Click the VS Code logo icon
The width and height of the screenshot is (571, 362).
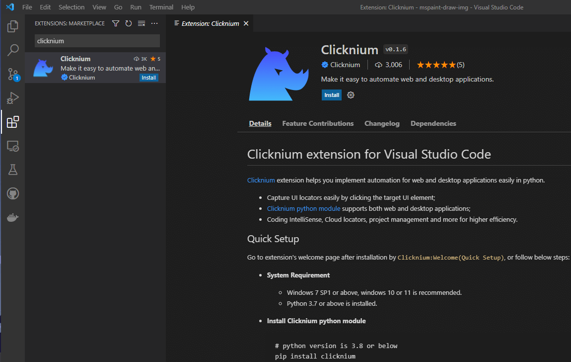click(x=10, y=7)
